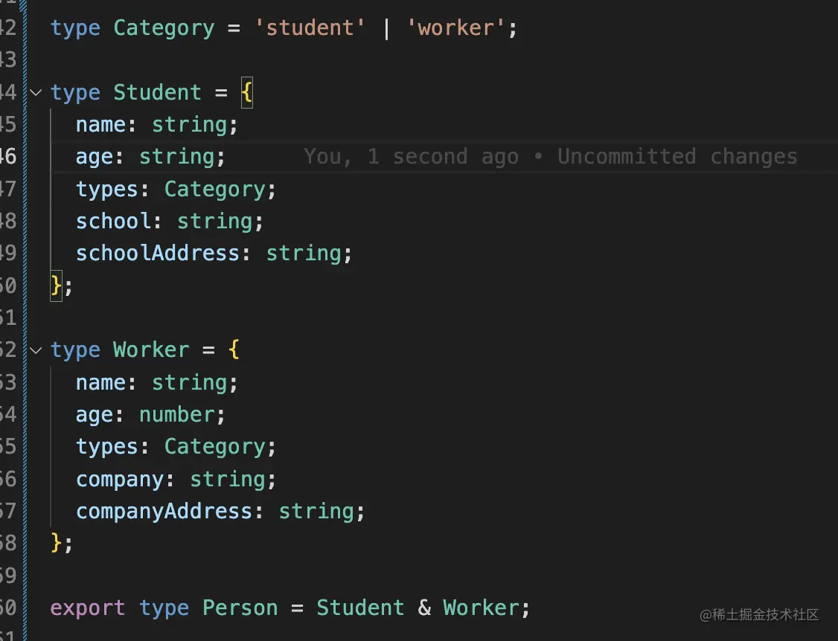Click the school property in Student
The width and height of the screenshot is (838, 641).
click(x=113, y=221)
